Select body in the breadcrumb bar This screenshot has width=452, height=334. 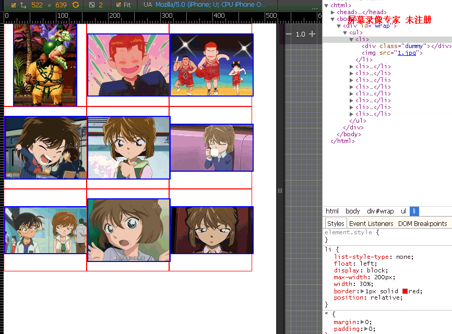[x=353, y=211]
